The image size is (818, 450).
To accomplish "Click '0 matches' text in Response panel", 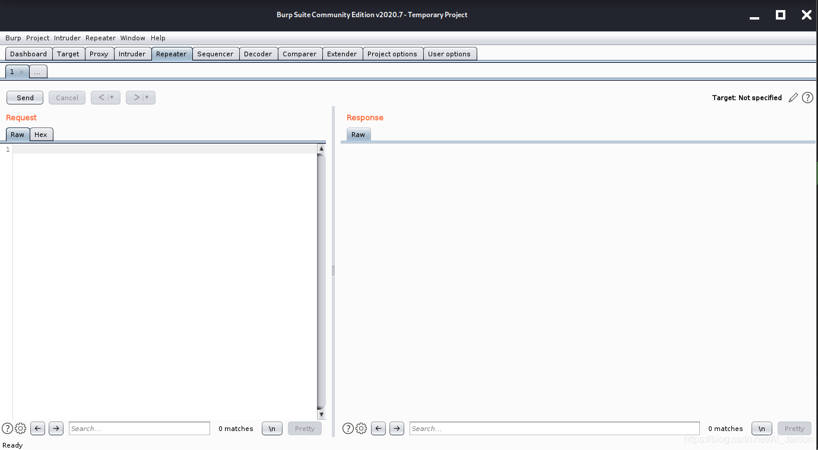I will click(725, 429).
